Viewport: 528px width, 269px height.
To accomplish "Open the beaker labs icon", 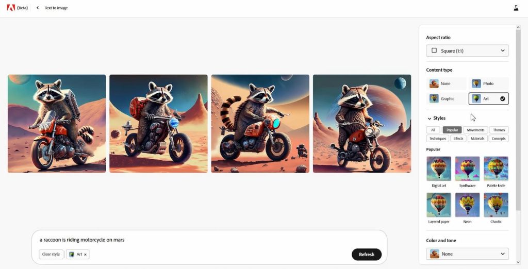I will pyautogui.click(x=516, y=8).
